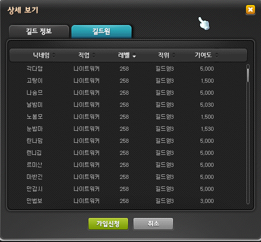
Task: Click the member list scrollbar thumb
Action: tap(248, 75)
